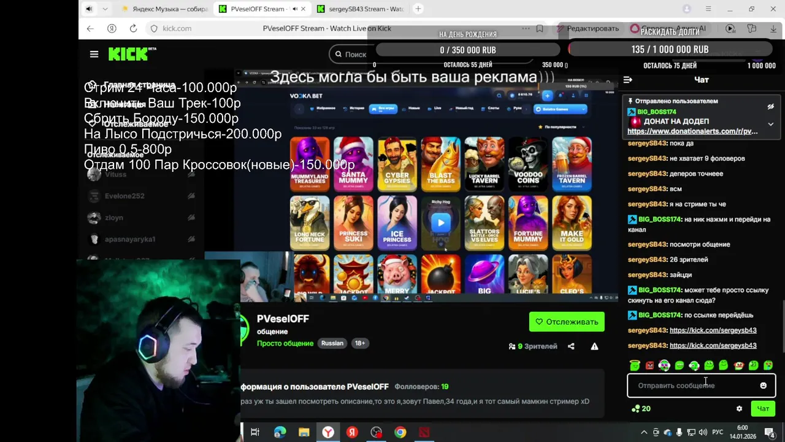Send message with green Чат button

tap(763, 409)
